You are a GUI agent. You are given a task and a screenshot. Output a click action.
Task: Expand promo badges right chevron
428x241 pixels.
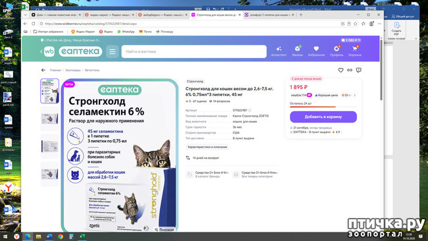click(355, 95)
